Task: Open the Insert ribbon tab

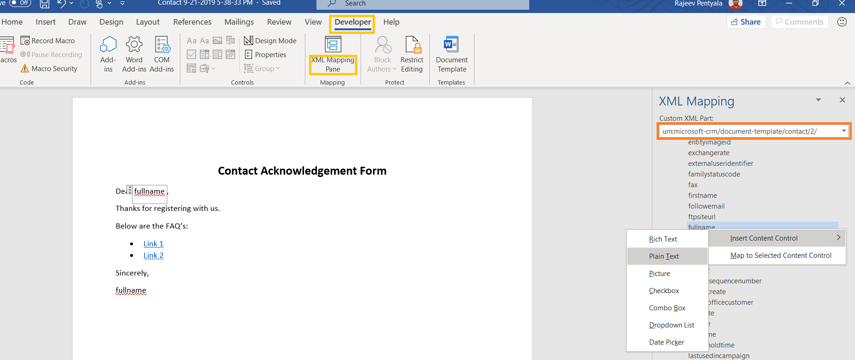Action: 46,22
